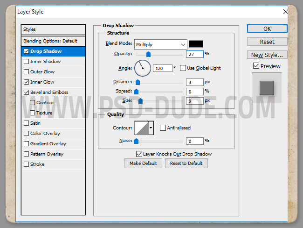Open Color Overlay settings
303x228 pixels.
coord(45,134)
